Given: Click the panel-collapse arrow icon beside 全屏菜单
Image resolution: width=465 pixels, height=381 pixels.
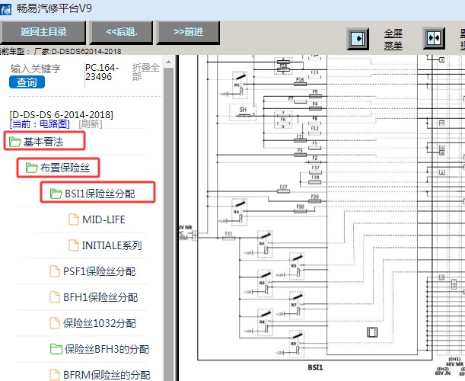Looking at the screenshot, I should coord(358,39).
